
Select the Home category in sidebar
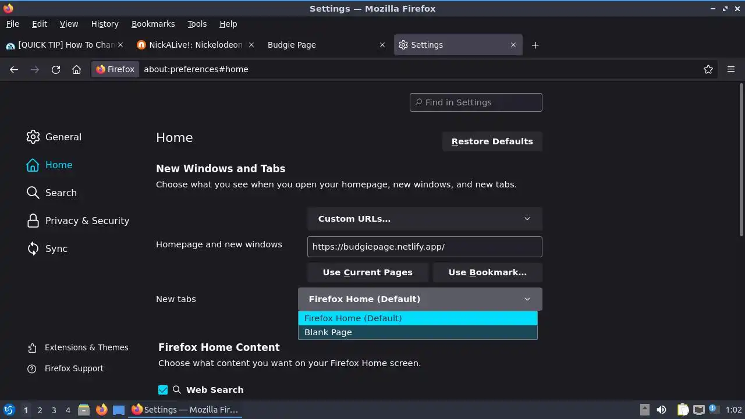click(49, 165)
